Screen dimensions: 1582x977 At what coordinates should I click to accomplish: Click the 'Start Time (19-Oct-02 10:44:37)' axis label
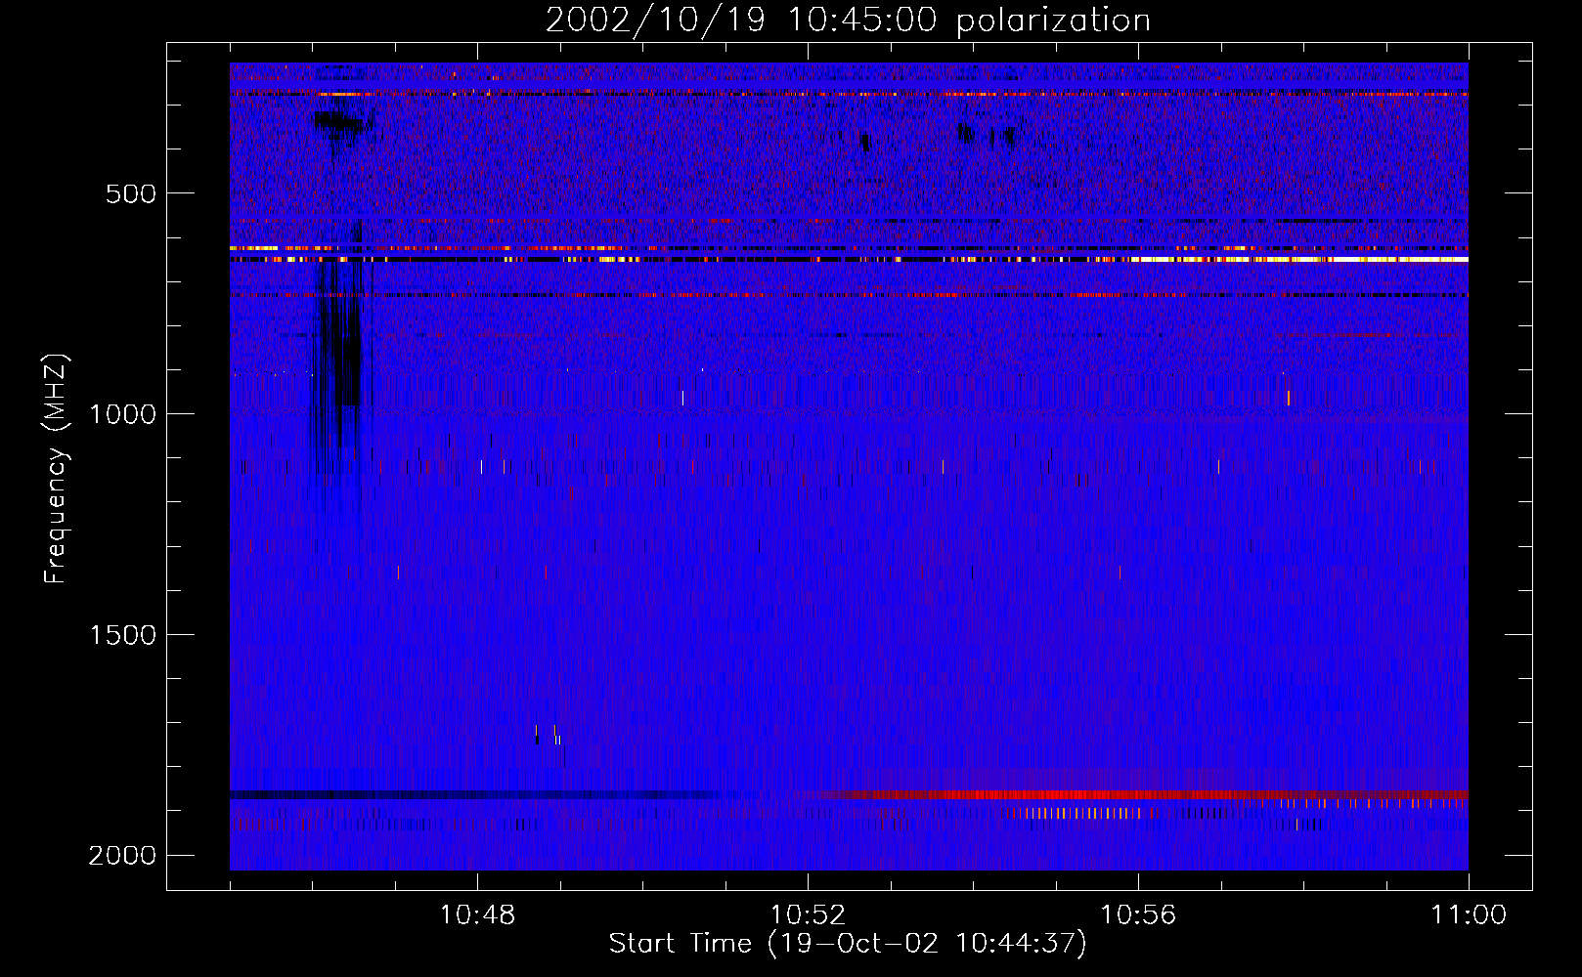(x=848, y=944)
